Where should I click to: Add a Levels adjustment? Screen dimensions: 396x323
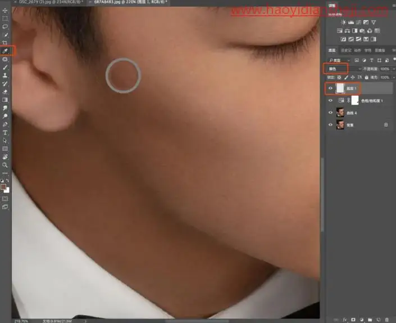351,23
